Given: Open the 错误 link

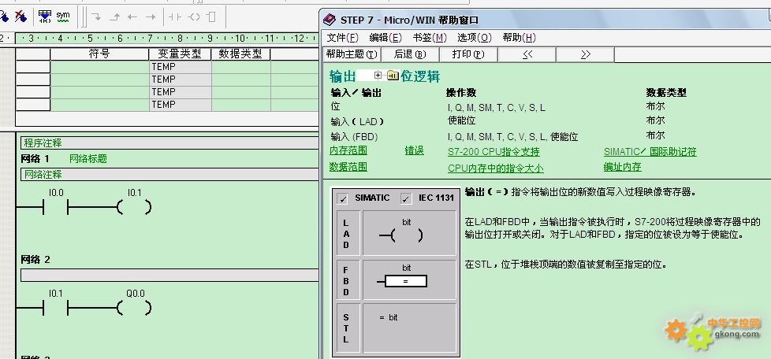Looking at the screenshot, I should 414,151.
